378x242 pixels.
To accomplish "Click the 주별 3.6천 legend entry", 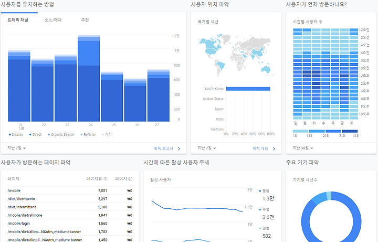I will pos(266,214).
